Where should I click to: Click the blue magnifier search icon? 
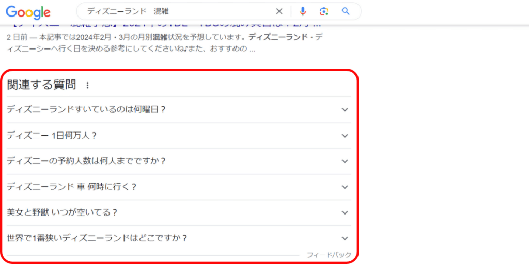coord(345,11)
